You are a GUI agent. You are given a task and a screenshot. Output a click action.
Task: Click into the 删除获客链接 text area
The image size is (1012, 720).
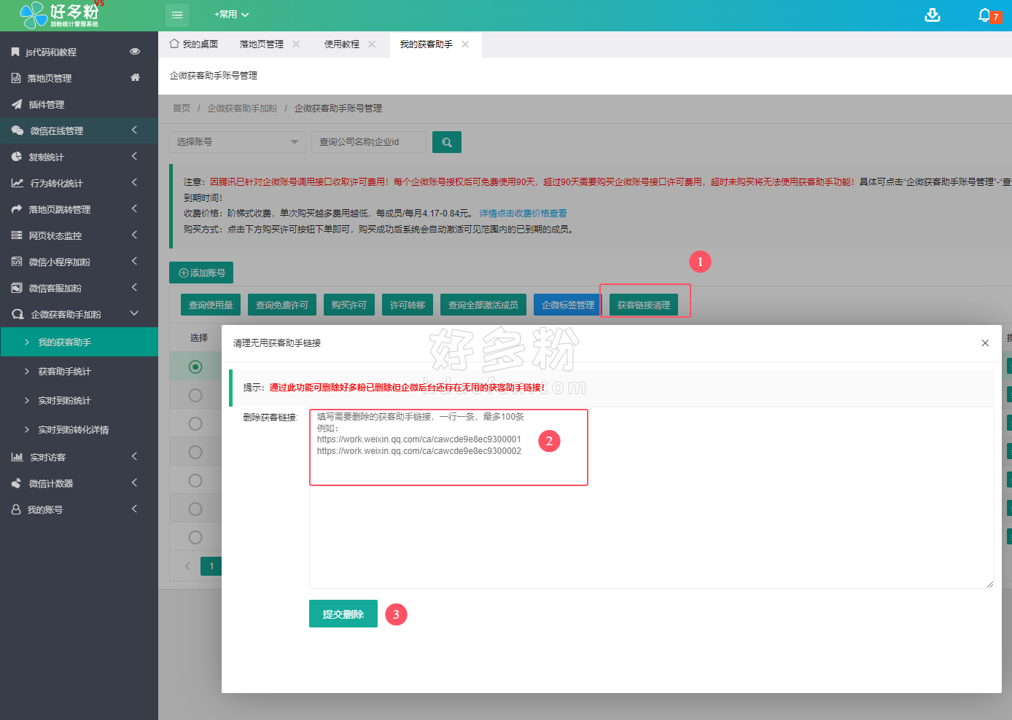(651, 498)
